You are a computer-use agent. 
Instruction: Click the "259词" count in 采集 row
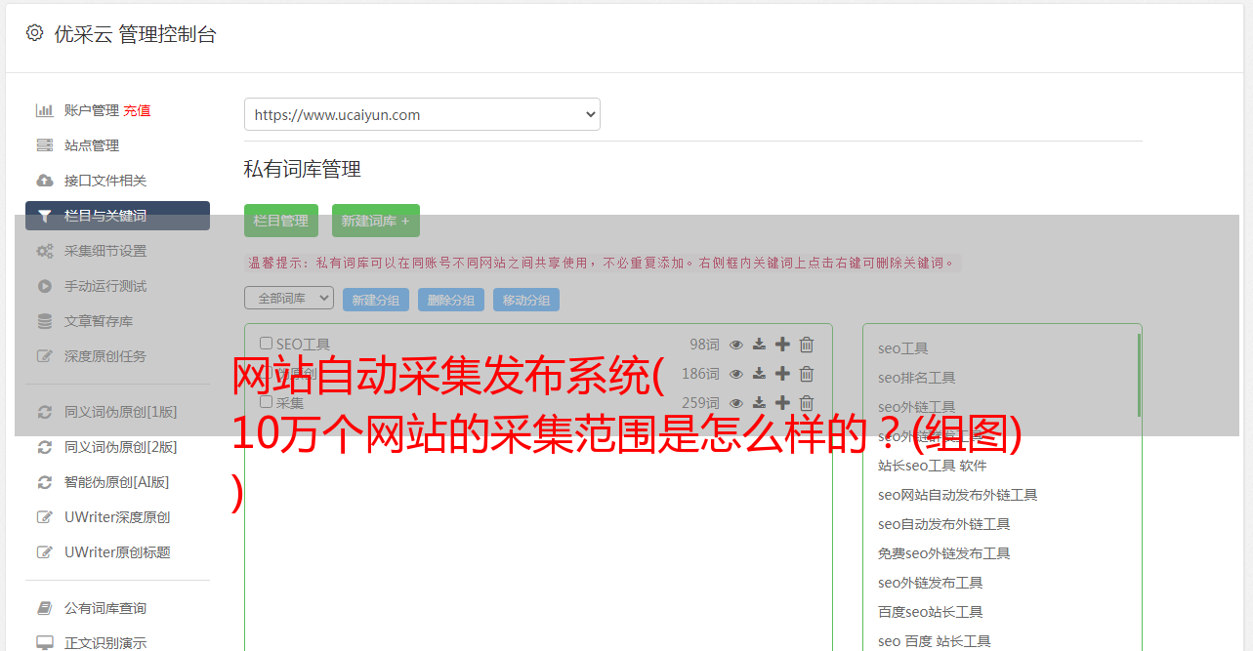tap(700, 403)
